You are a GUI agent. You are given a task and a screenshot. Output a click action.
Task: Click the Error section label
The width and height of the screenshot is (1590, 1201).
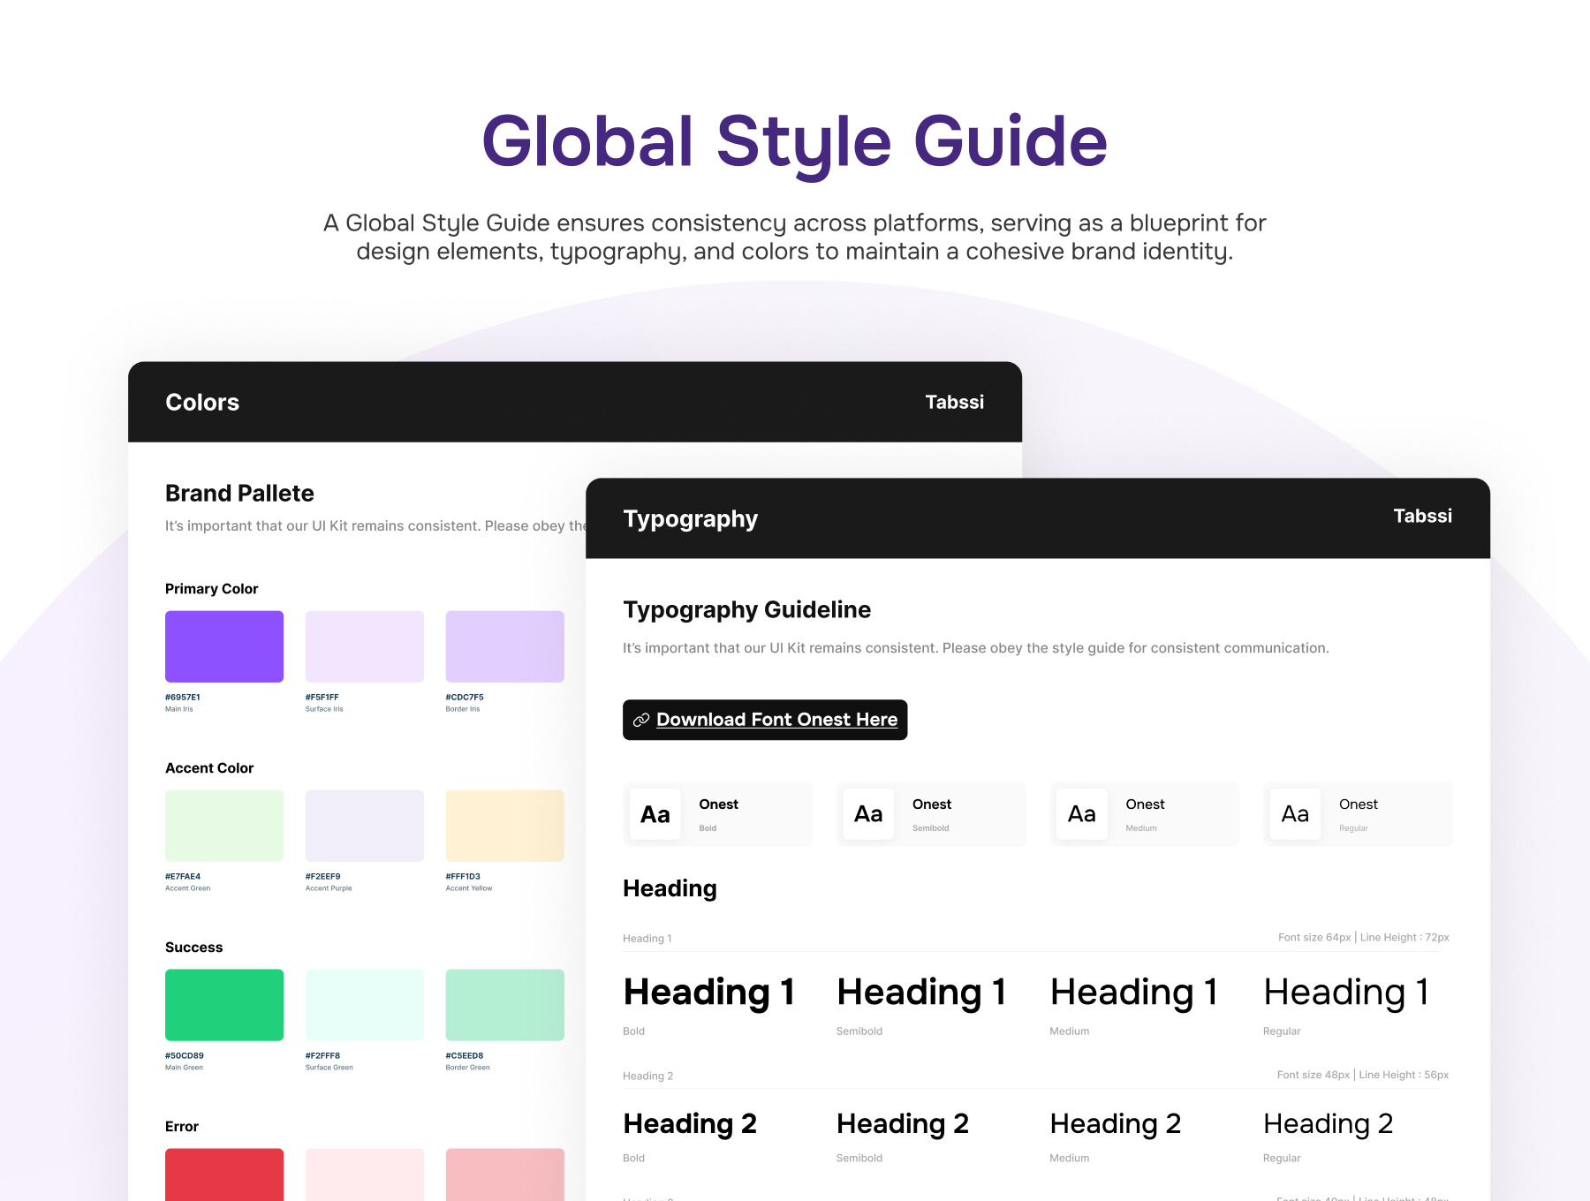tap(182, 1127)
